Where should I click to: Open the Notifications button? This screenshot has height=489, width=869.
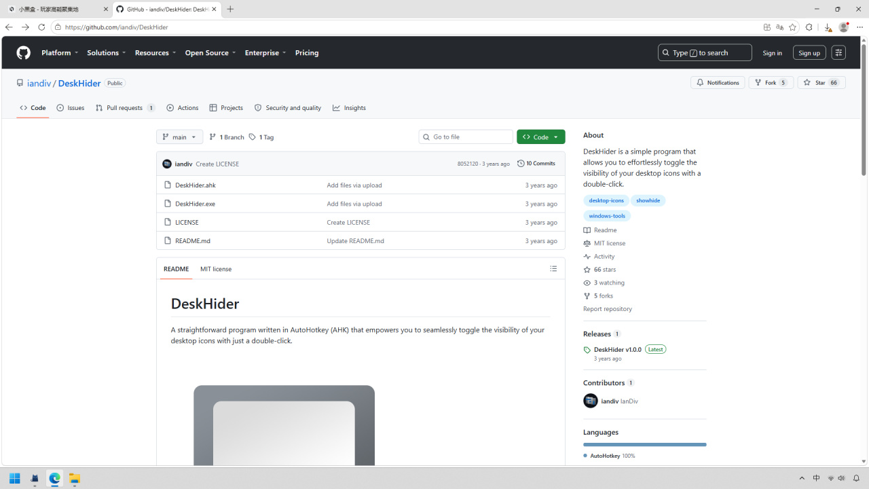tap(718, 83)
